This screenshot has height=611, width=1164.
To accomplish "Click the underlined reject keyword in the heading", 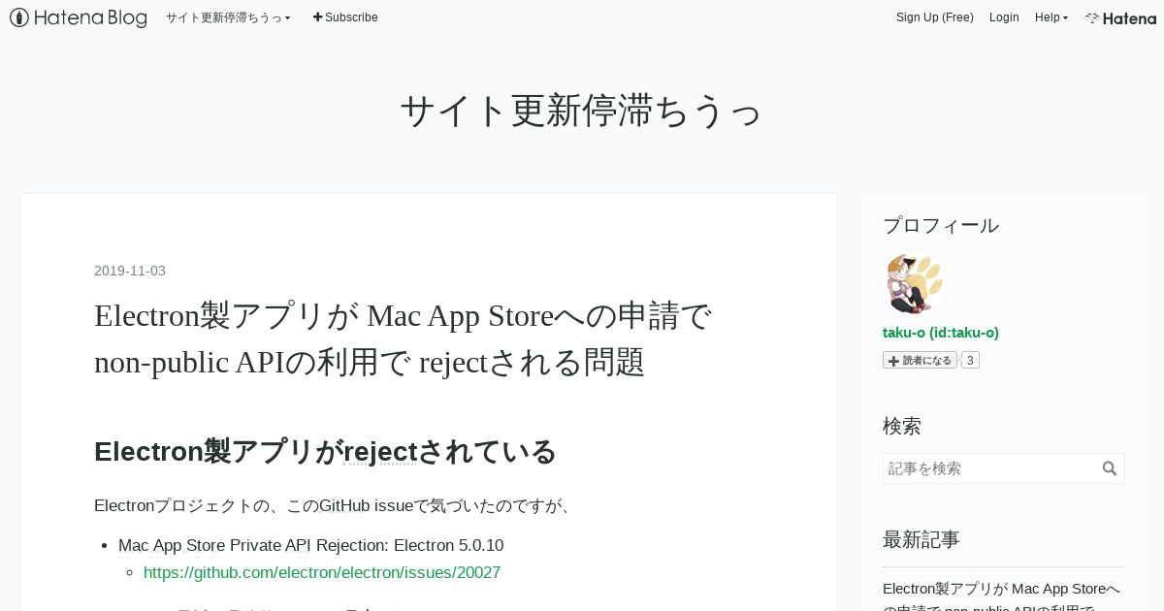I will (380, 452).
